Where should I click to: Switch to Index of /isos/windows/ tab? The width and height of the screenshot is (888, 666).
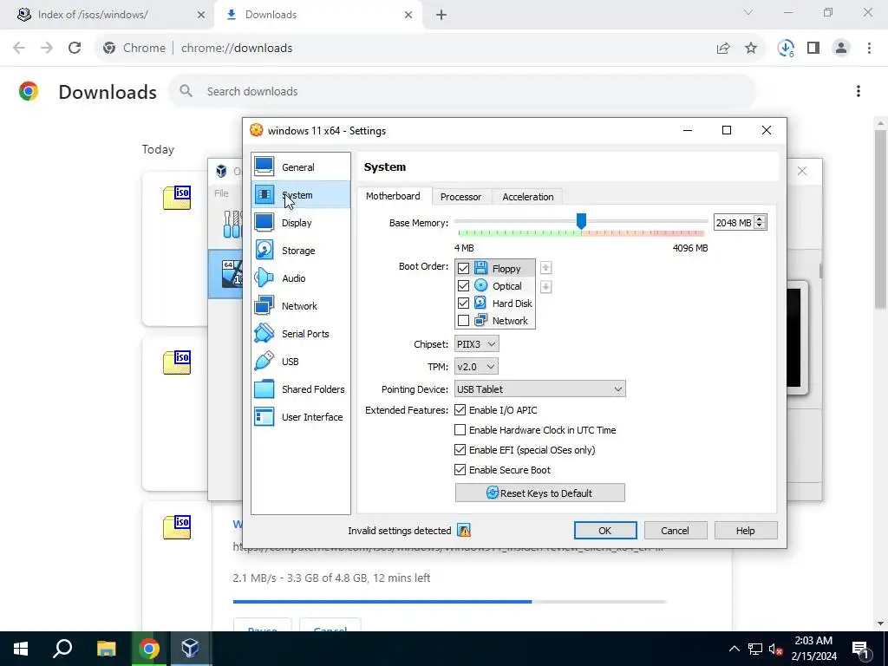click(x=107, y=15)
